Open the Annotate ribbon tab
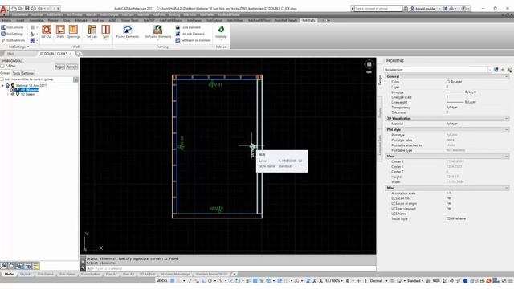514x289 pixels. tap(36, 20)
